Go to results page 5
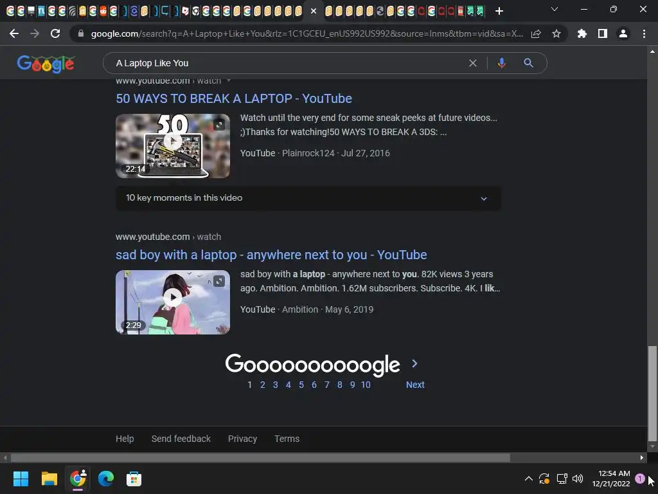This screenshot has width=658, height=494. pyautogui.click(x=301, y=385)
